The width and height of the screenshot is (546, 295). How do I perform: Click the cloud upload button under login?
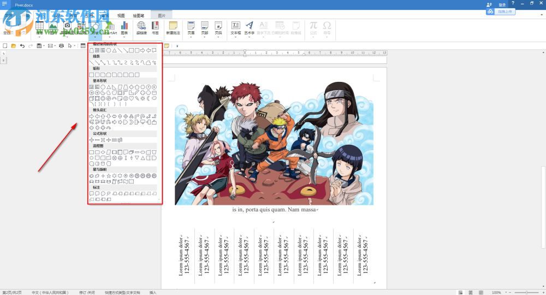point(500,11)
